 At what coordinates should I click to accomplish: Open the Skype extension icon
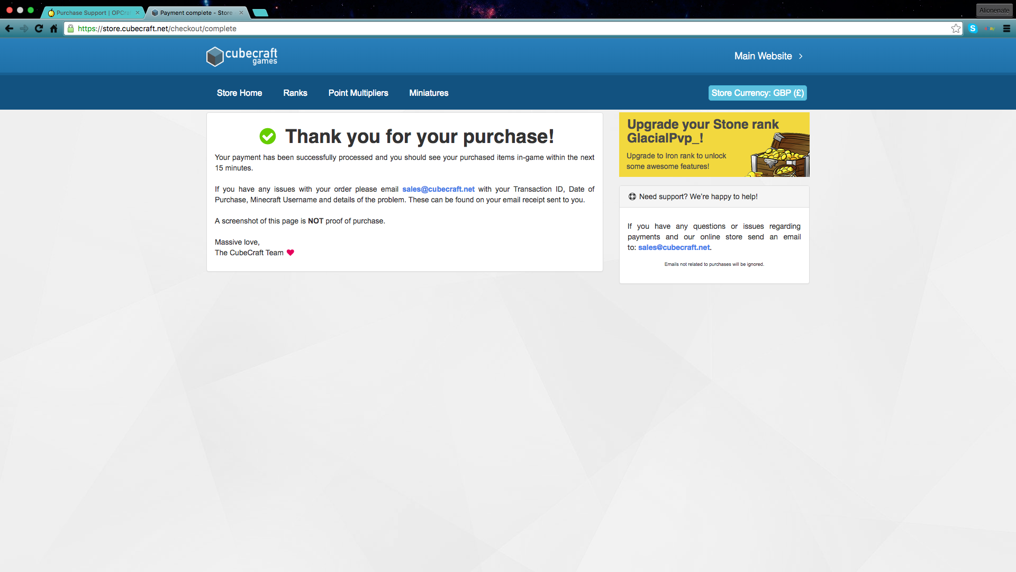pyautogui.click(x=973, y=29)
